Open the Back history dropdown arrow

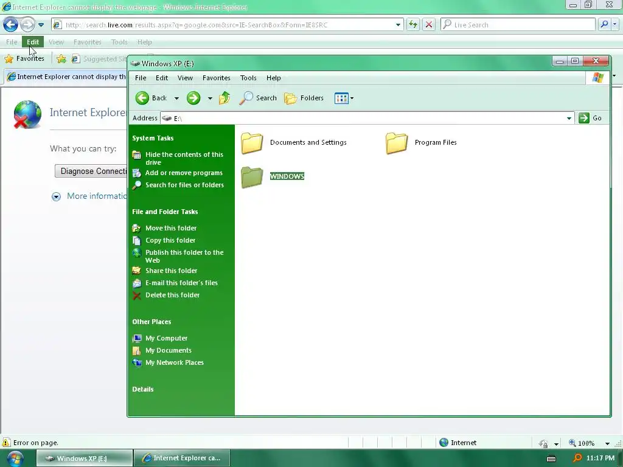click(176, 99)
